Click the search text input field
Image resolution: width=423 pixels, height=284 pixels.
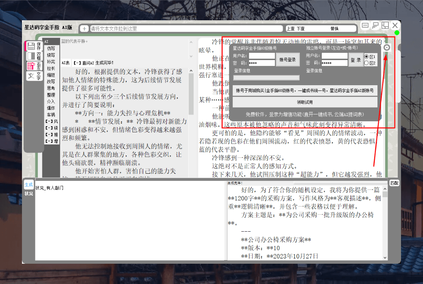pyautogui.click(x=317, y=28)
